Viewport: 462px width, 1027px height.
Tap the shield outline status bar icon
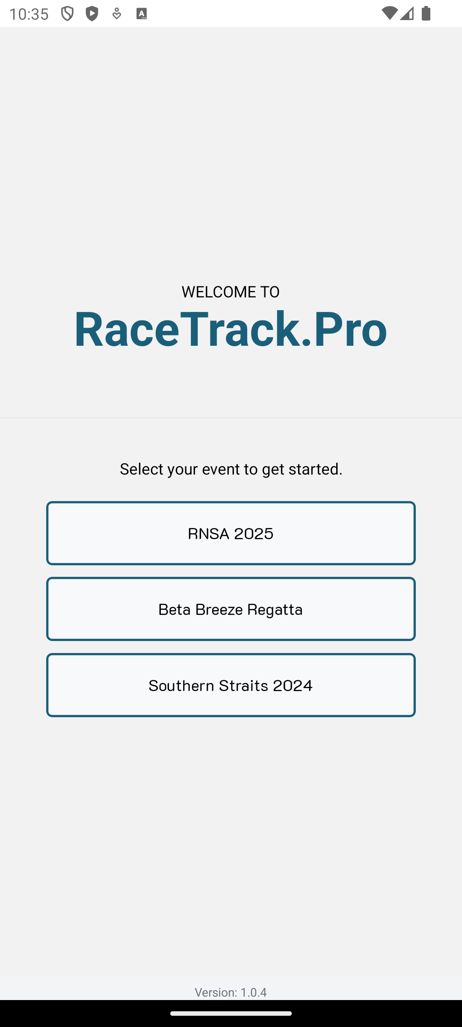pyautogui.click(x=67, y=14)
